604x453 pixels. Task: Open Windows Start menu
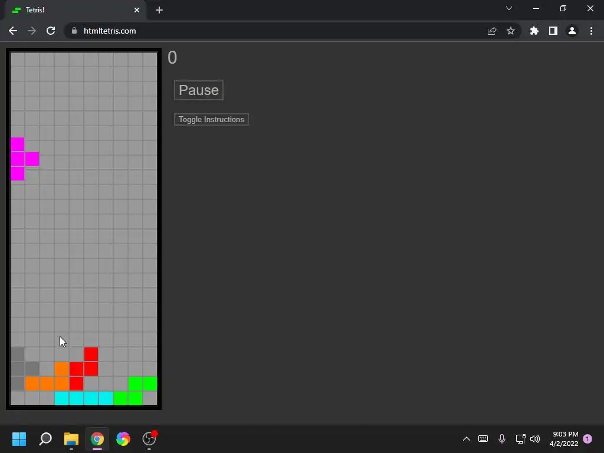click(19, 439)
